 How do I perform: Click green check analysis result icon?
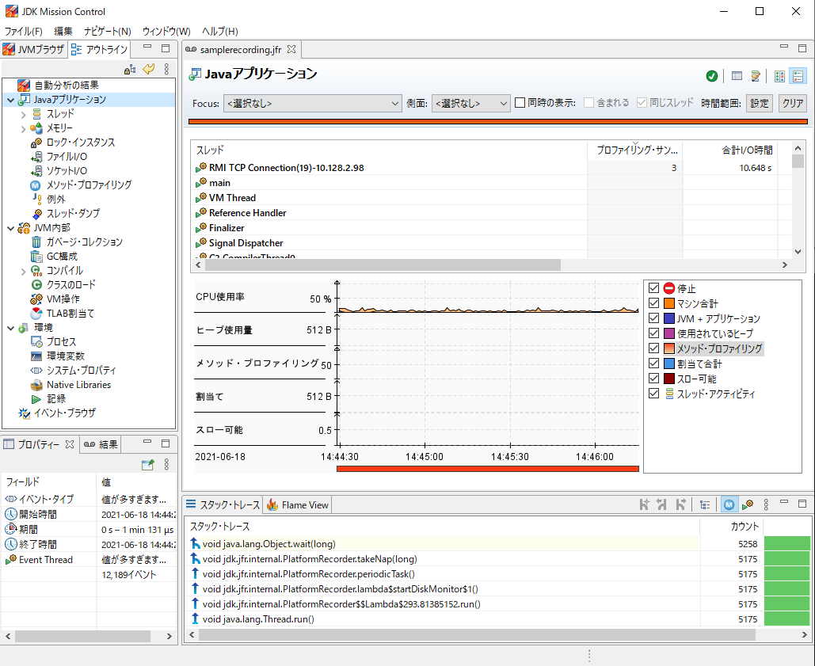coord(712,76)
